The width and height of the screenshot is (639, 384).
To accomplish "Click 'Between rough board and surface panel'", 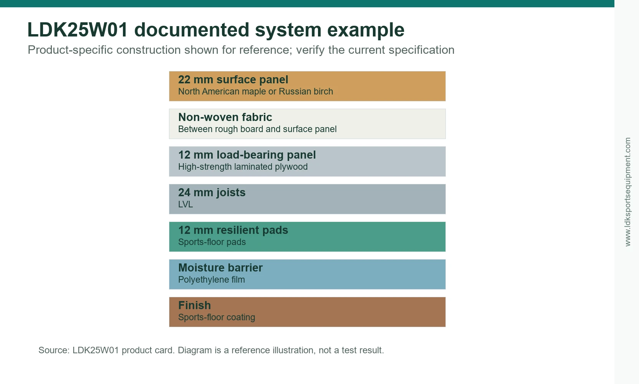I will (257, 129).
